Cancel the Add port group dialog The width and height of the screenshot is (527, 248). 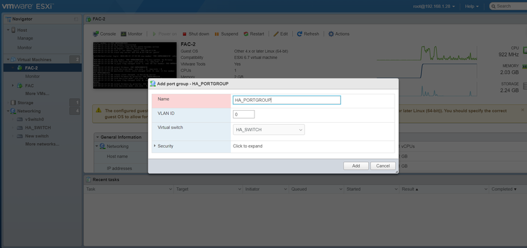[383, 166]
